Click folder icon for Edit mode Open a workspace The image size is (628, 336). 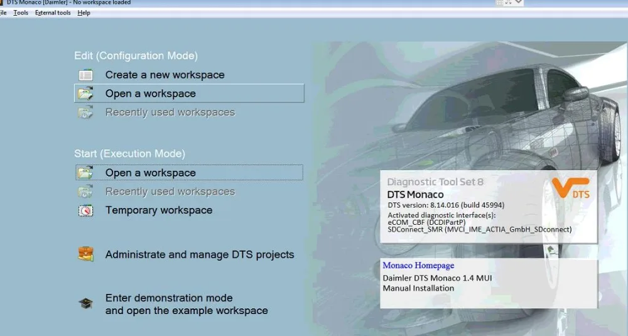coord(85,94)
